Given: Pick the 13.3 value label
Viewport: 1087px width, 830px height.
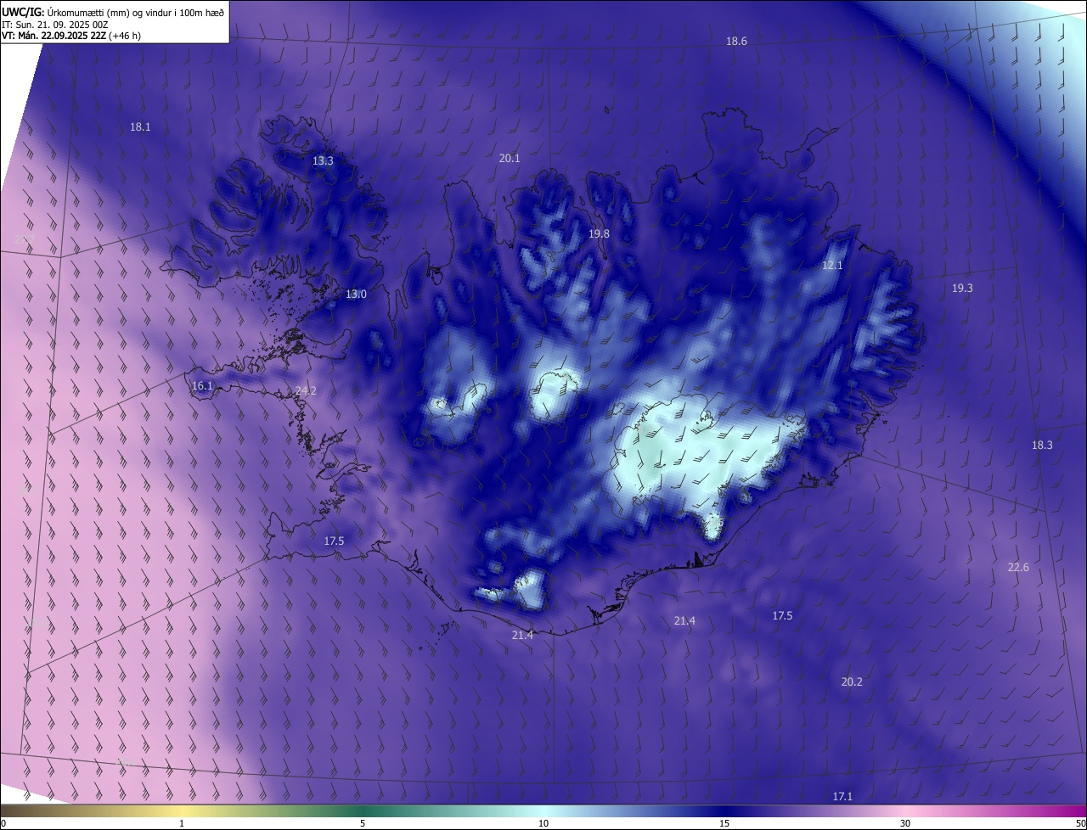Looking at the screenshot, I should pyautogui.click(x=323, y=161).
